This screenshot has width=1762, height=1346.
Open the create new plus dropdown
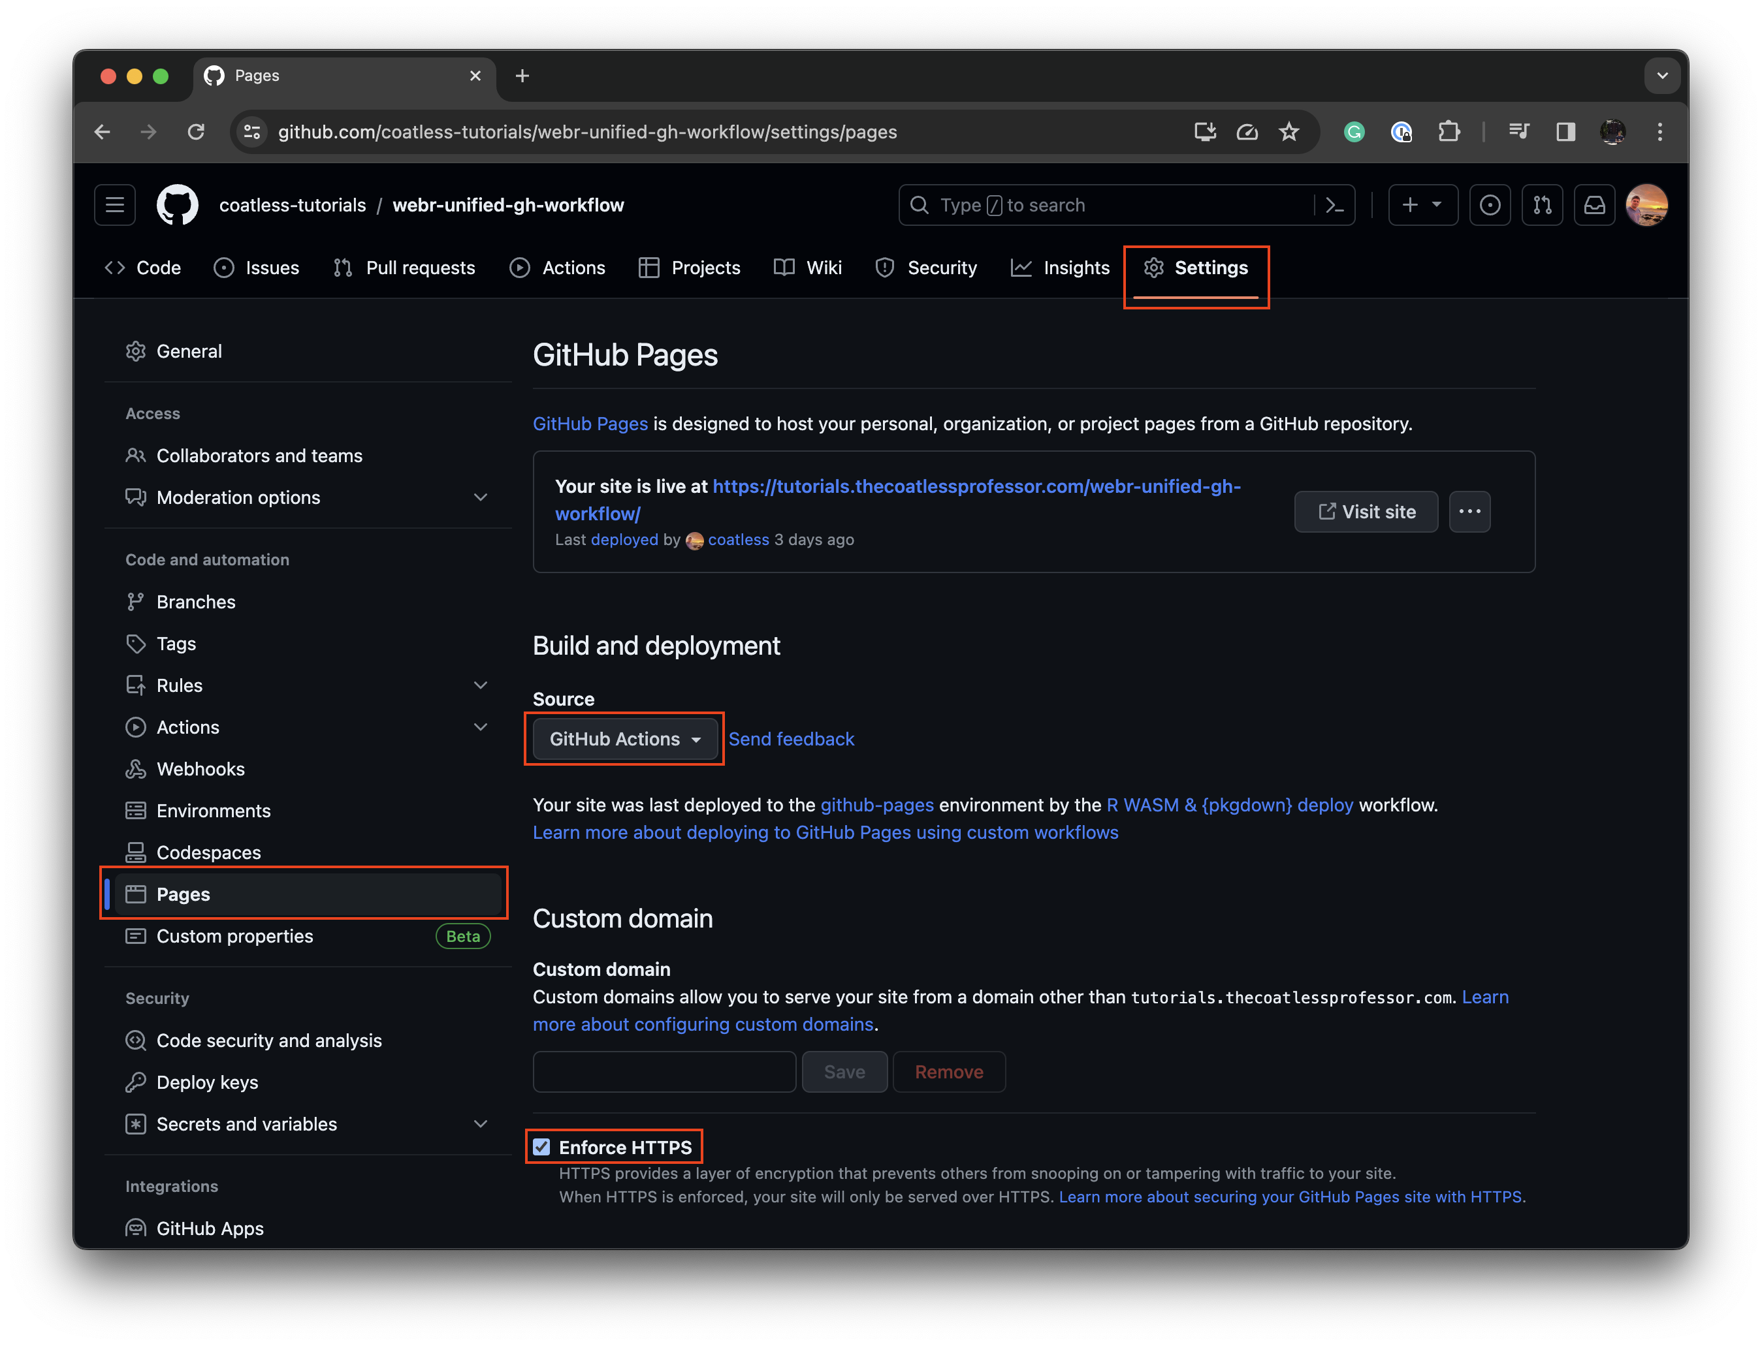click(x=1422, y=205)
